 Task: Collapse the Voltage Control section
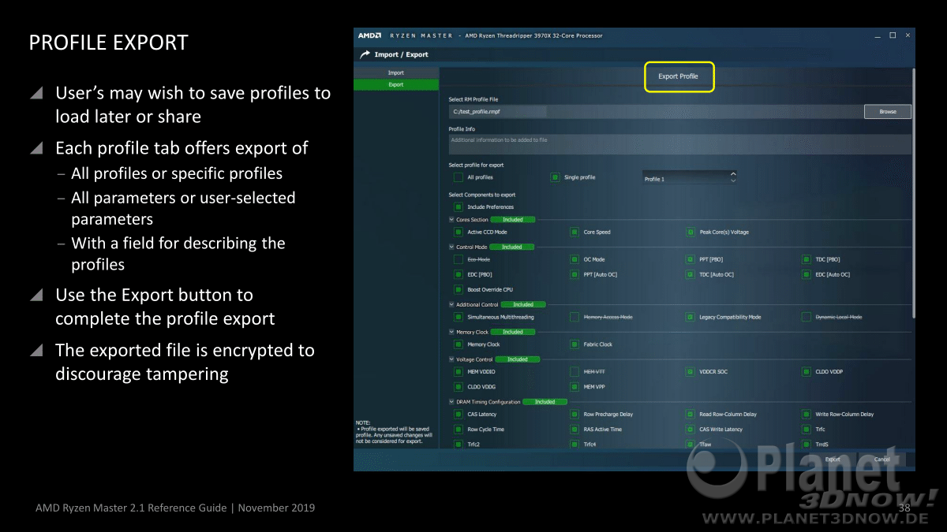point(451,359)
